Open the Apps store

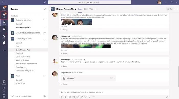4,89
